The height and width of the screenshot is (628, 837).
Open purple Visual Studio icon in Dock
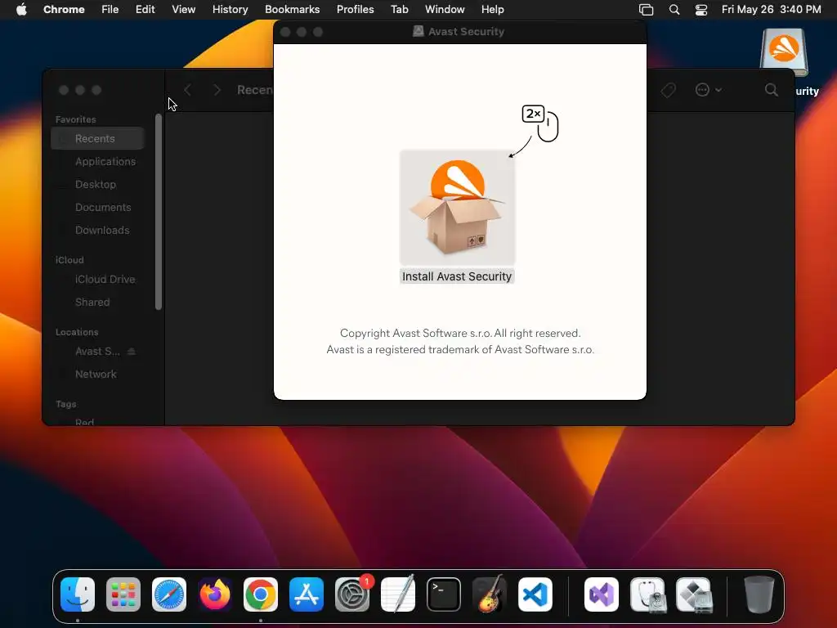point(602,594)
